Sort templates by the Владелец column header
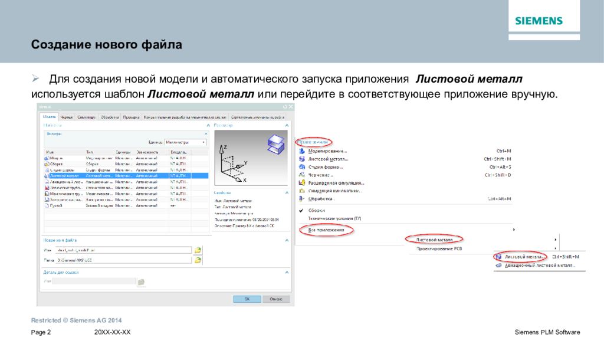604x340 pixels. 180,152
